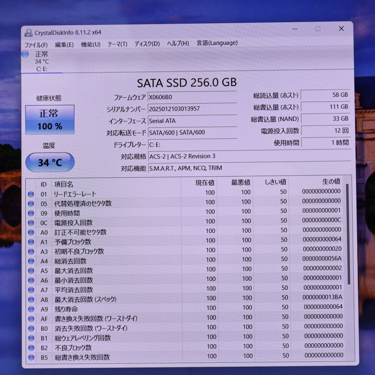Click status dot of row A1 予備ブロック数
The height and width of the screenshot is (375, 375).
[x=31, y=242]
